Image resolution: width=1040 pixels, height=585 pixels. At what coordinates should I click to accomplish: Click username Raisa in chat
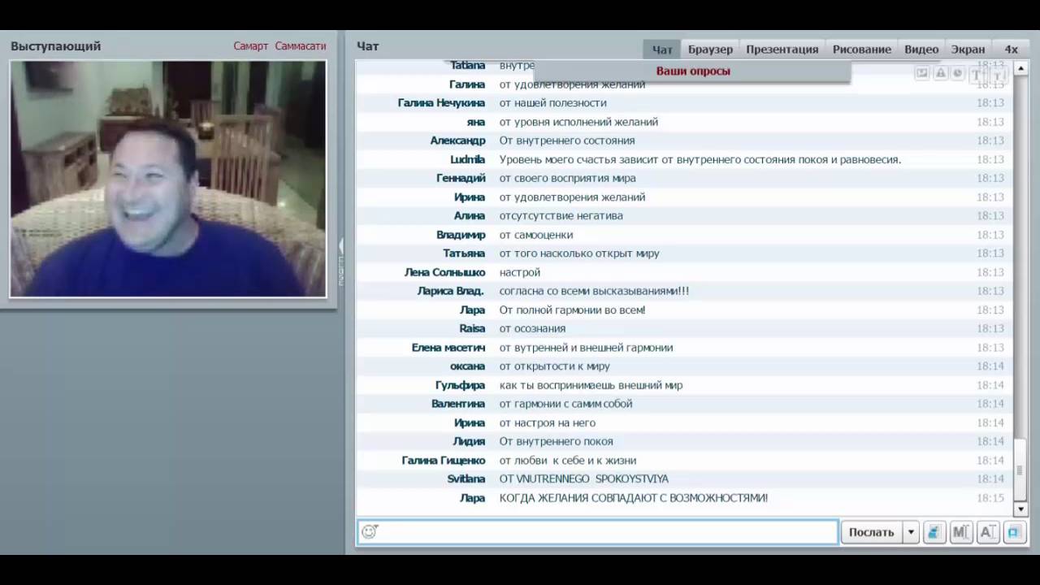click(x=471, y=328)
